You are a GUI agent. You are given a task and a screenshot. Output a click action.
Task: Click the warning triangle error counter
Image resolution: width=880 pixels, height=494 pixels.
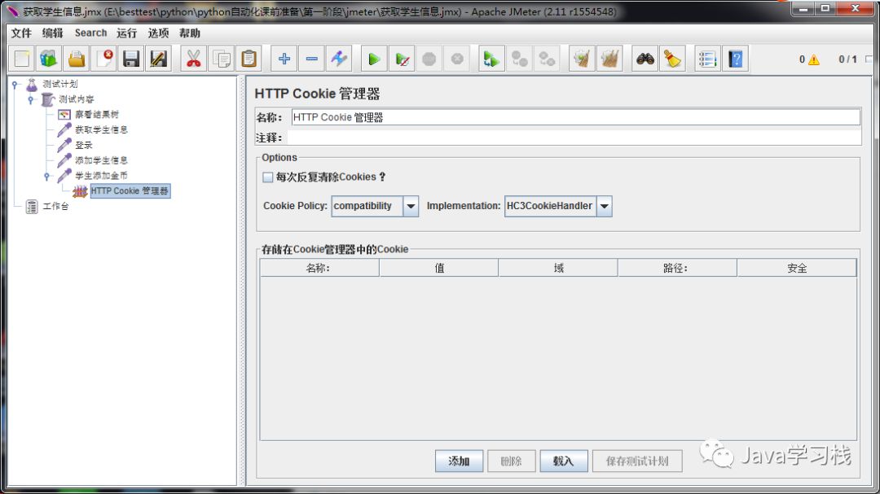813,59
